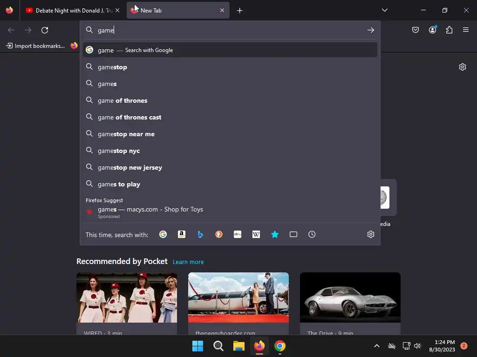Search bookmarks using the star icon
This screenshot has width=477, height=357.
click(x=275, y=234)
